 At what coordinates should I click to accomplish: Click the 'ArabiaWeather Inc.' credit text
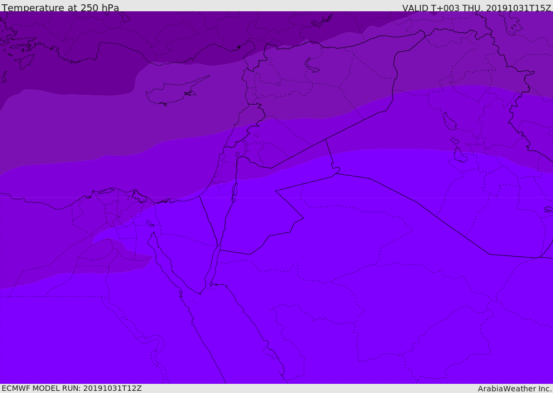[515, 389]
